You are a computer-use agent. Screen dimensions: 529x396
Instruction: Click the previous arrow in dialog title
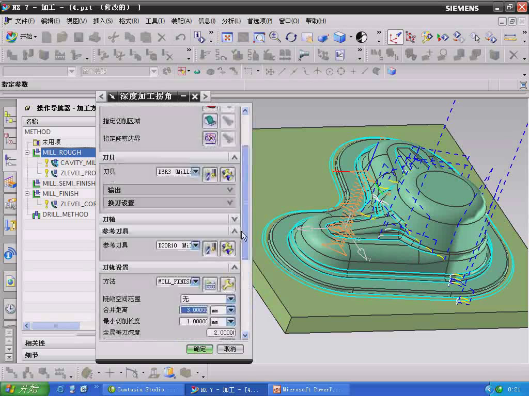(102, 96)
